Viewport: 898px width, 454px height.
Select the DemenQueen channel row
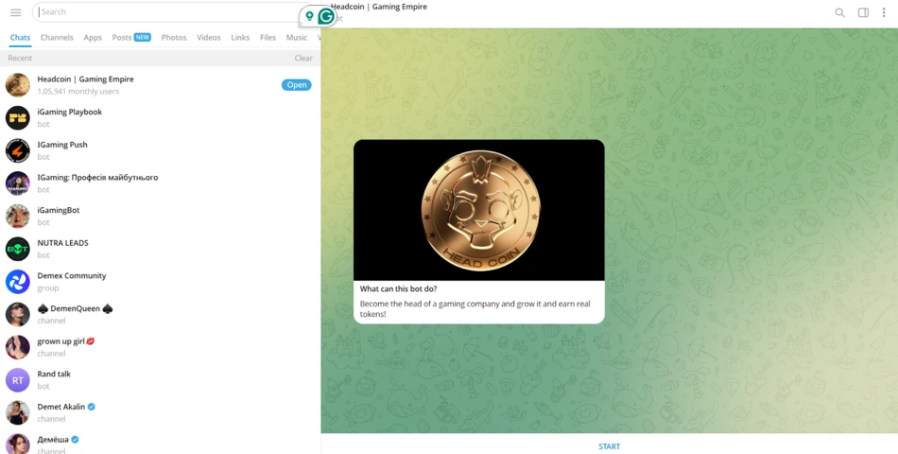pos(160,314)
